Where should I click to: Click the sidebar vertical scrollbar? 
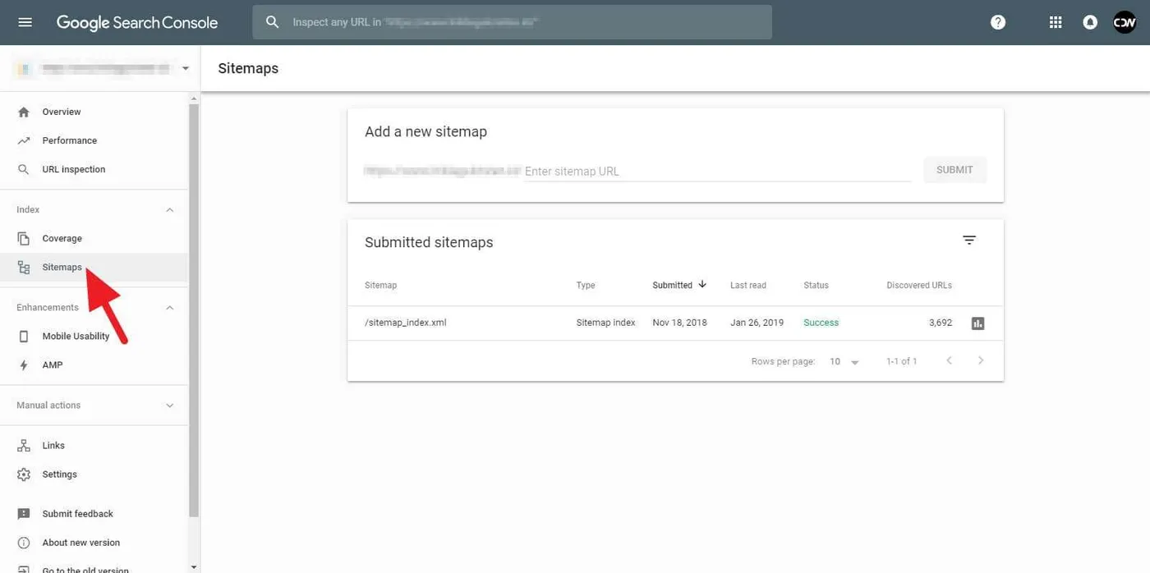[x=194, y=310]
